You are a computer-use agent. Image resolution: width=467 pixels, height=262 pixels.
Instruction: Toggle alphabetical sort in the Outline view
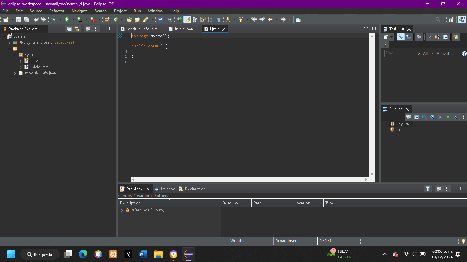pos(425,117)
